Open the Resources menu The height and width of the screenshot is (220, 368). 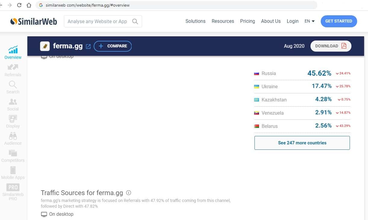point(223,21)
